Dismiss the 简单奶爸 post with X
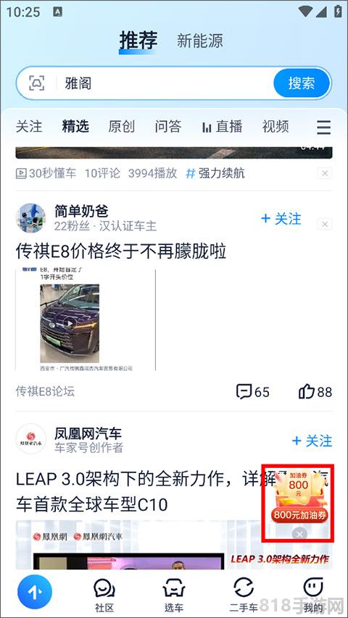 point(325,225)
